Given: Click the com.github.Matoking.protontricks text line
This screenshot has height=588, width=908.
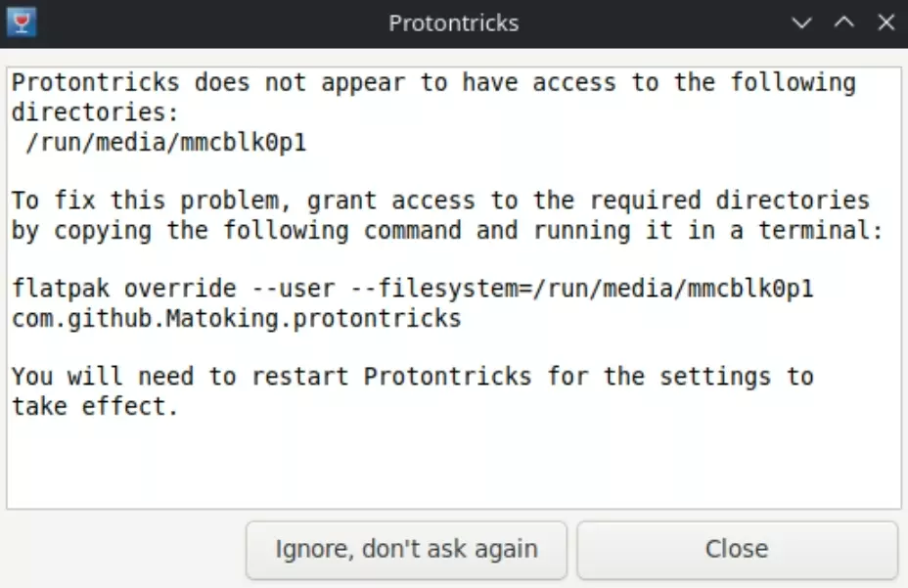Looking at the screenshot, I should point(236,319).
